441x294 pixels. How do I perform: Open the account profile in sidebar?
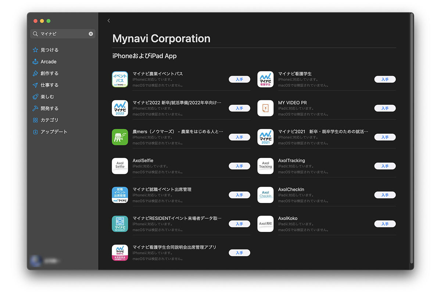[x=45, y=261]
